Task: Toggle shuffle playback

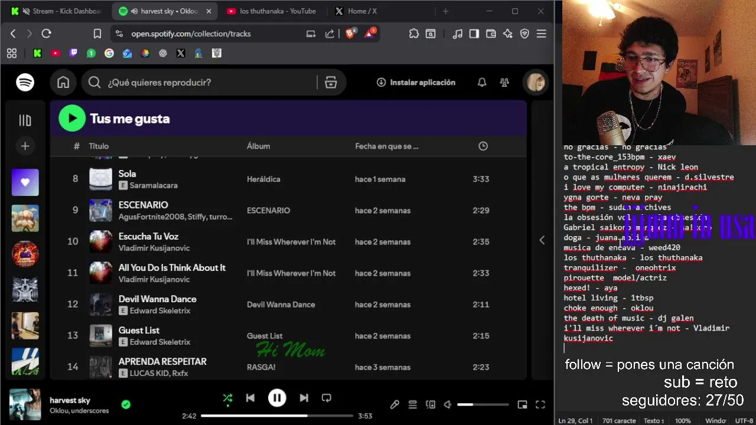Action: [x=227, y=398]
